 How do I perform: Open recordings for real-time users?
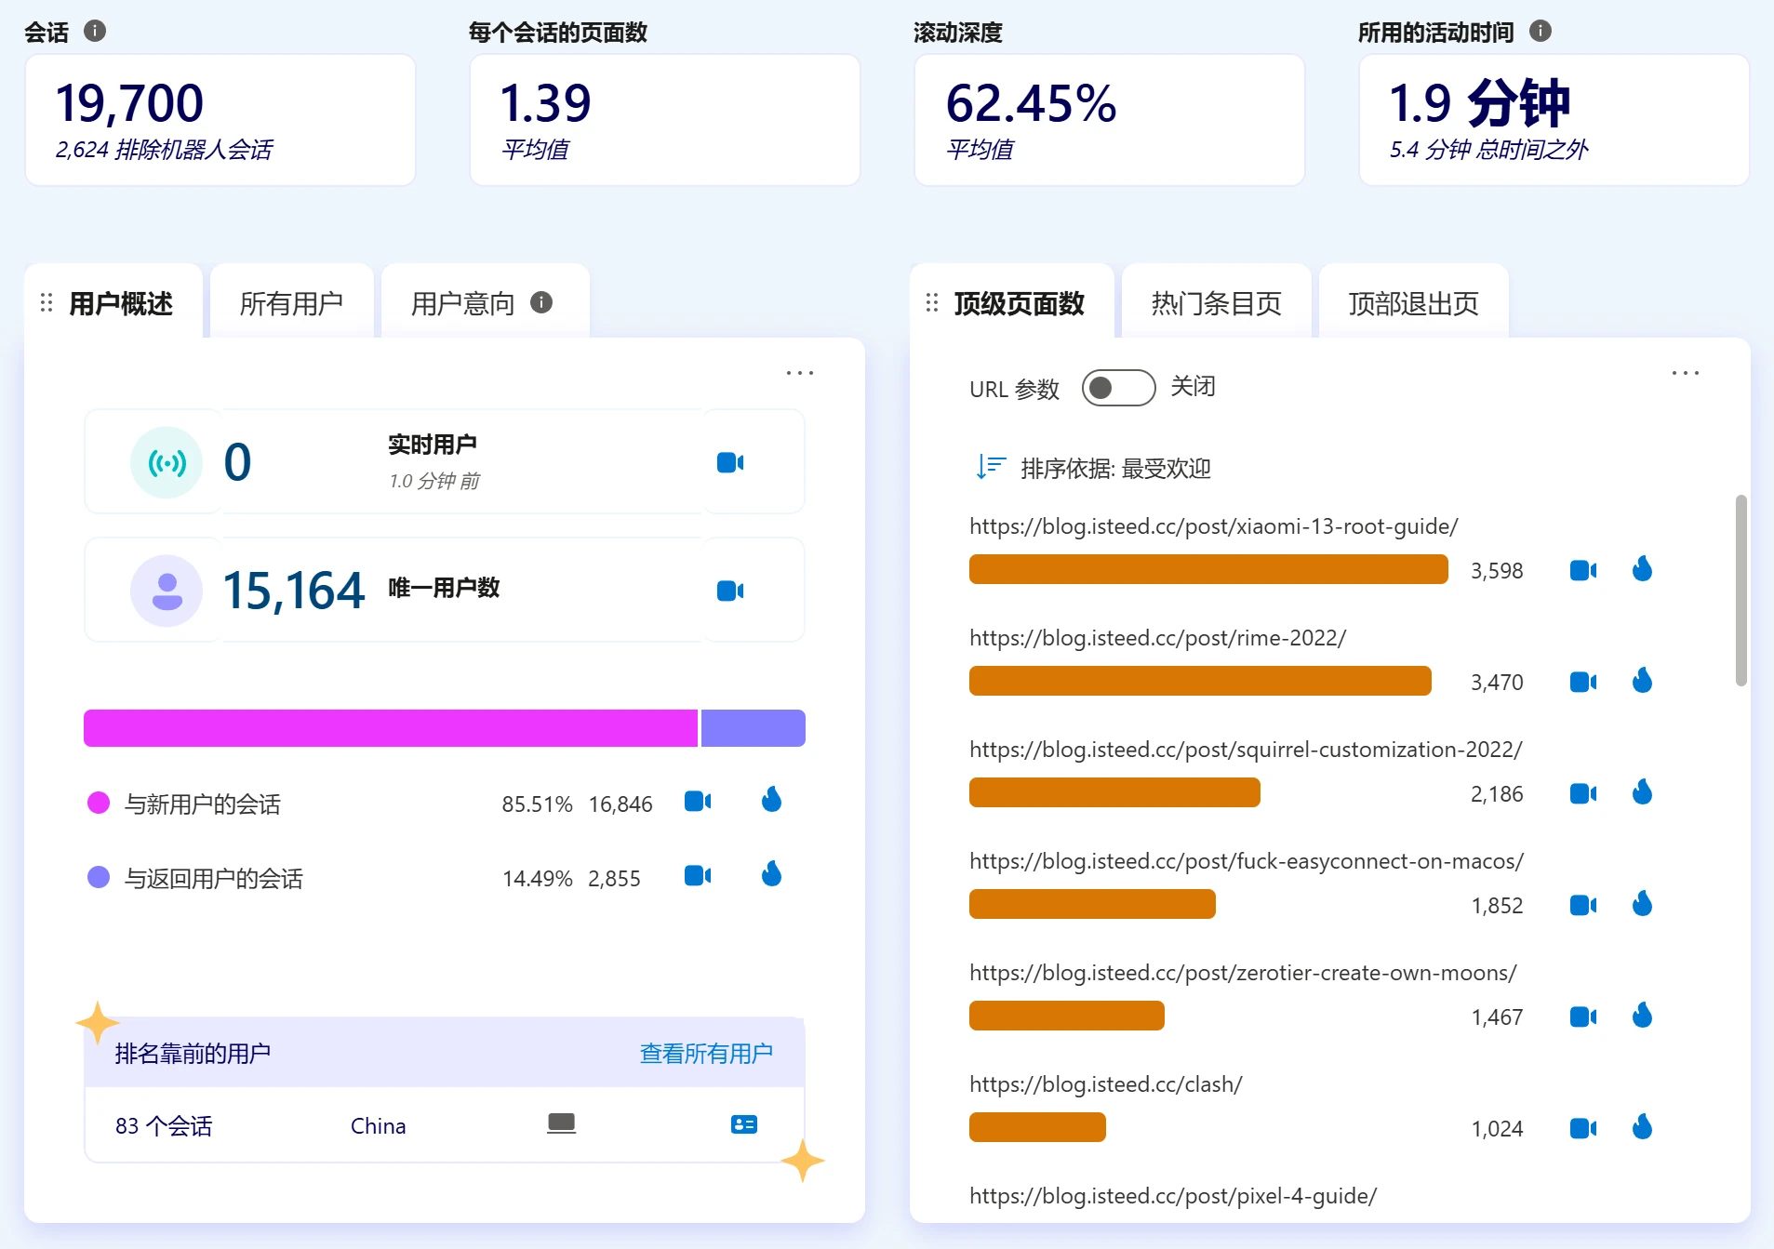coord(729,462)
